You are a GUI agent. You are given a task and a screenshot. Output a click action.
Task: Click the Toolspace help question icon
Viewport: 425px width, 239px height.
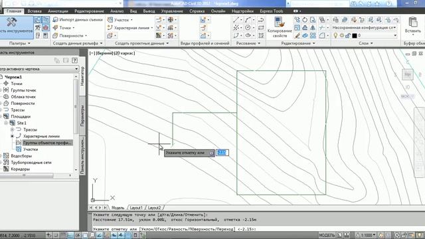(x=75, y=60)
